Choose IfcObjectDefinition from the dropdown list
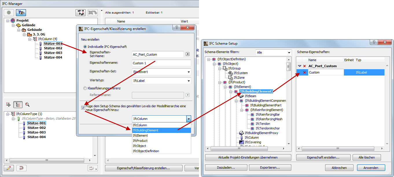 161,151
